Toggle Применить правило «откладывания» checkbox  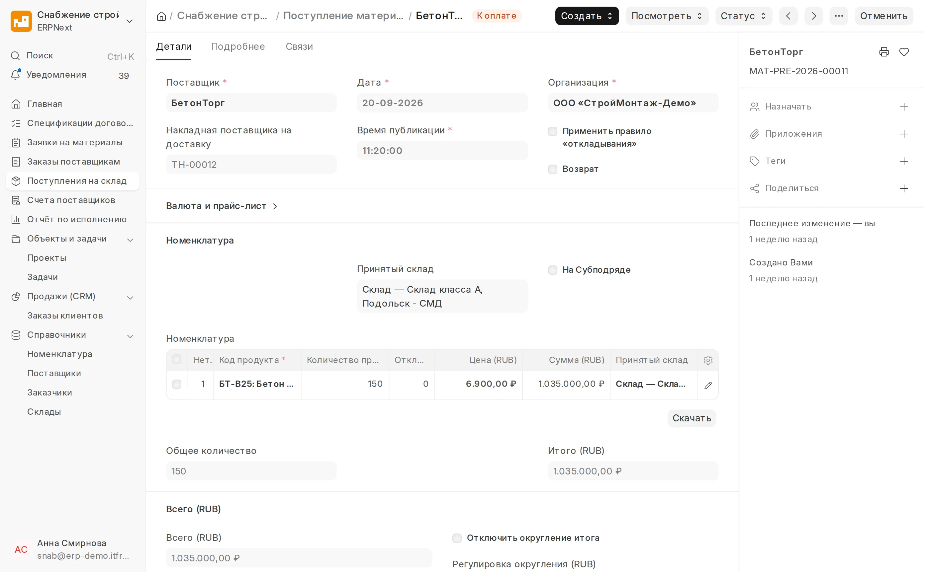pos(553,132)
